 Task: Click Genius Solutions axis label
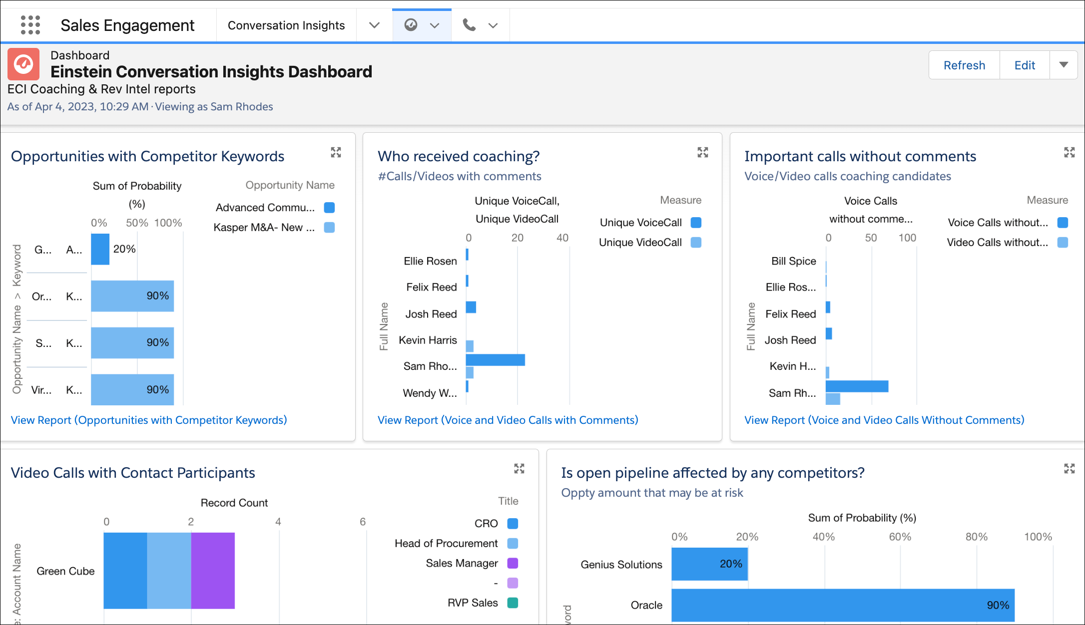click(621, 565)
